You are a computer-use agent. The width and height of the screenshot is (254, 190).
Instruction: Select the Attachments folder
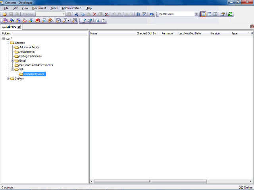click(27, 52)
